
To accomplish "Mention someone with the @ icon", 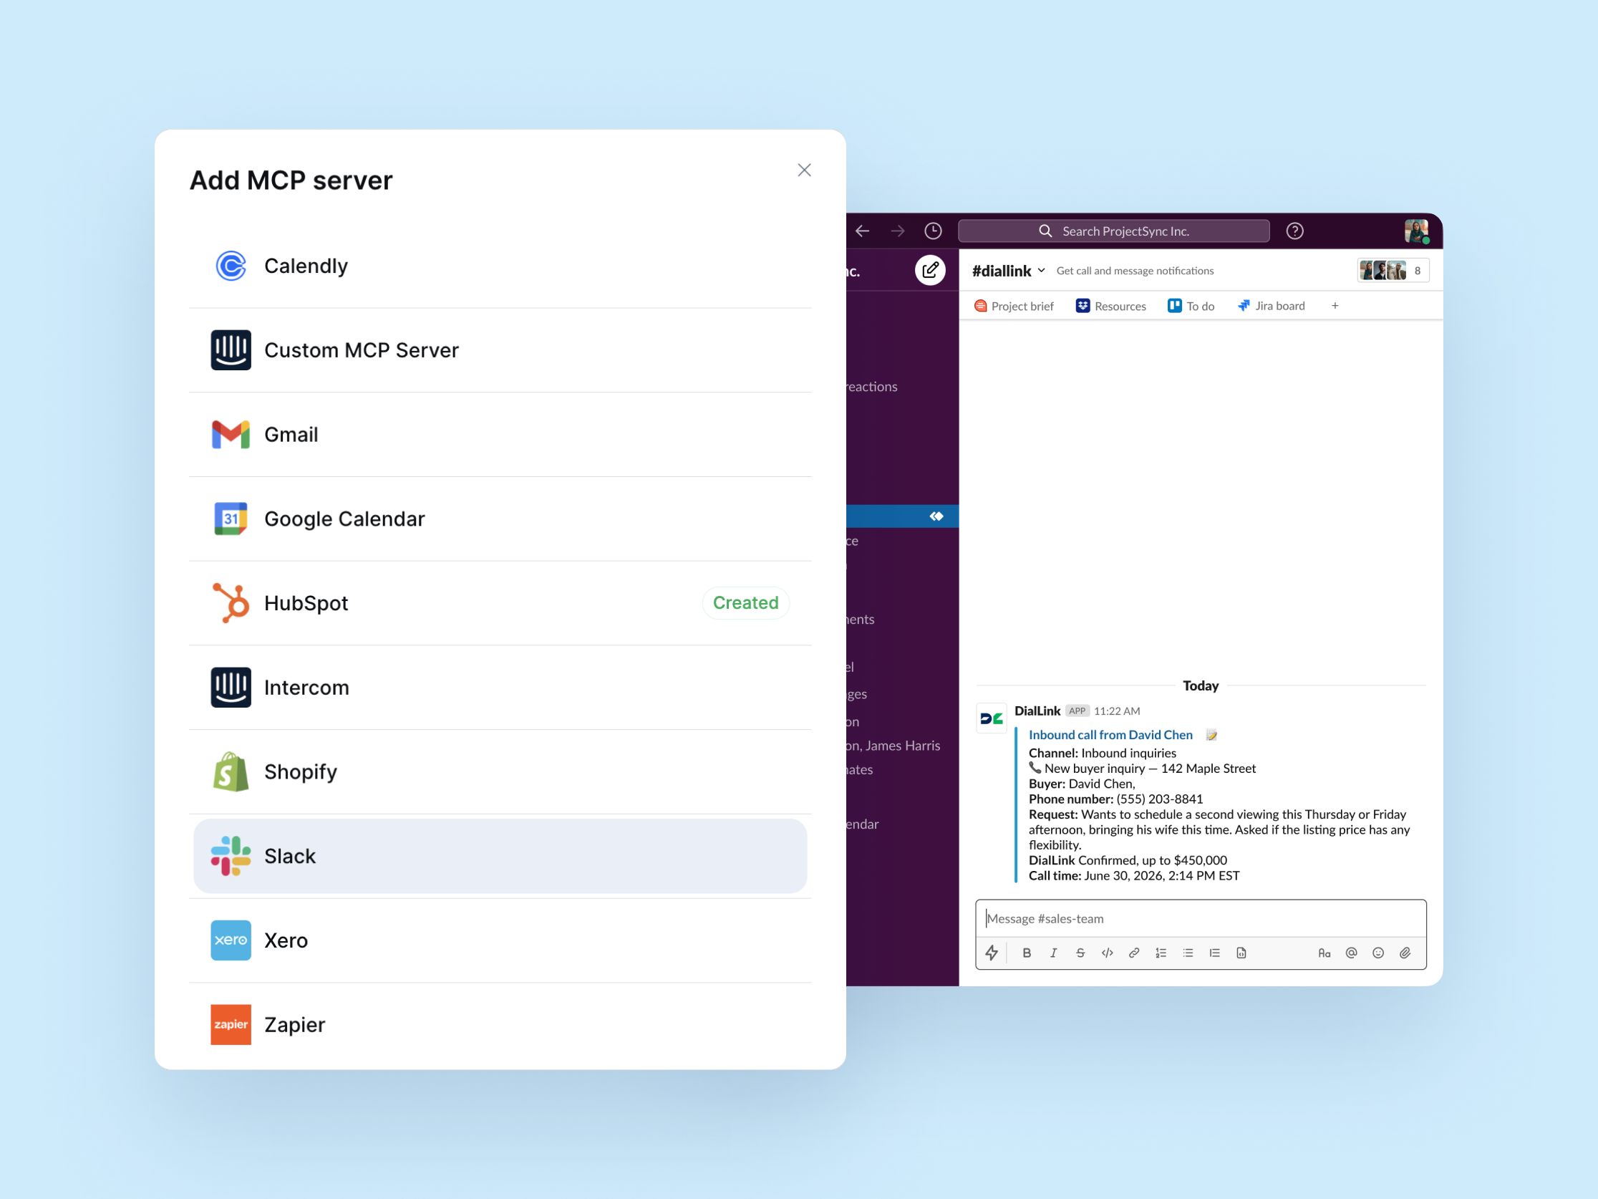I will pyautogui.click(x=1351, y=953).
